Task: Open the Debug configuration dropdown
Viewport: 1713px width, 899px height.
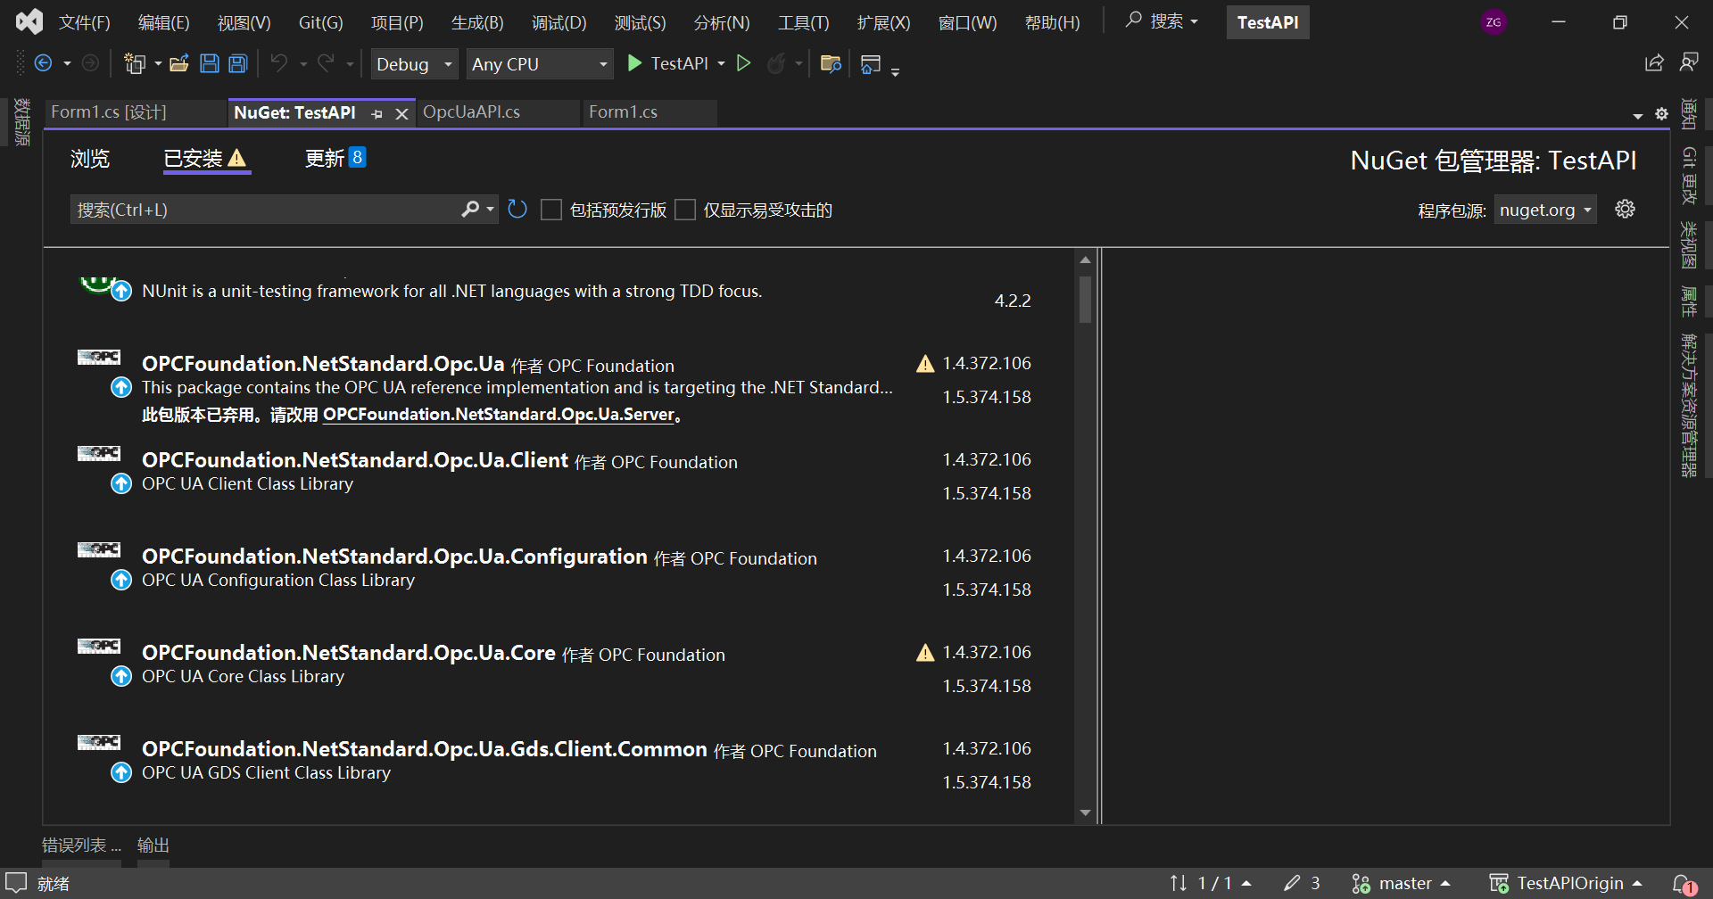Action: [x=414, y=64]
